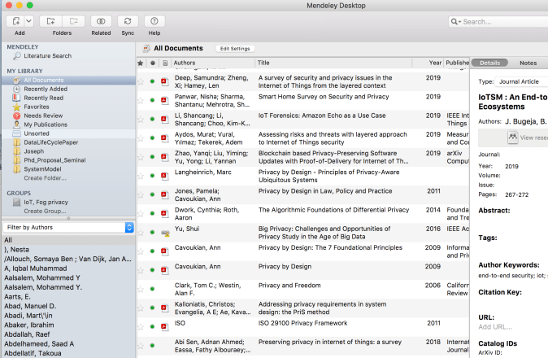Sync the library with the Sync icon
This screenshot has width=548, height=358.
127,20
